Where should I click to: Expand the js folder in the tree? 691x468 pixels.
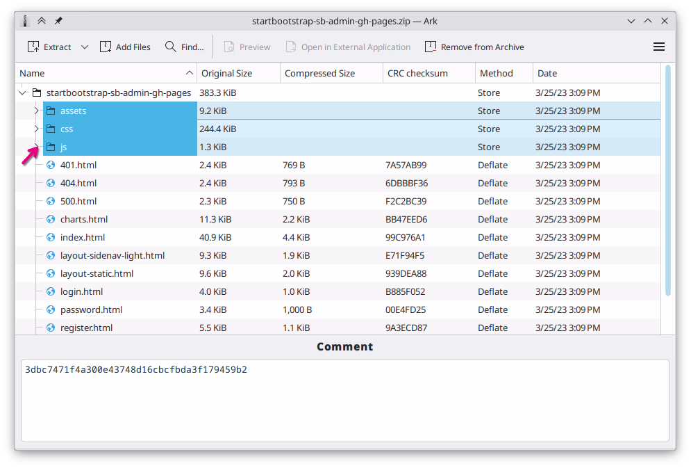(36, 147)
